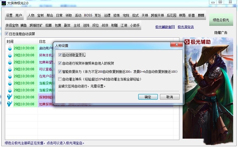Enable 自动灌注神兵 checkbox
The image size is (238, 147).
[x=60, y=79]
